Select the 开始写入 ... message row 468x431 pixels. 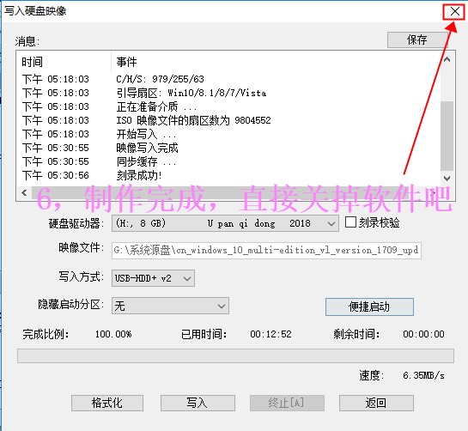click(229, 134)
